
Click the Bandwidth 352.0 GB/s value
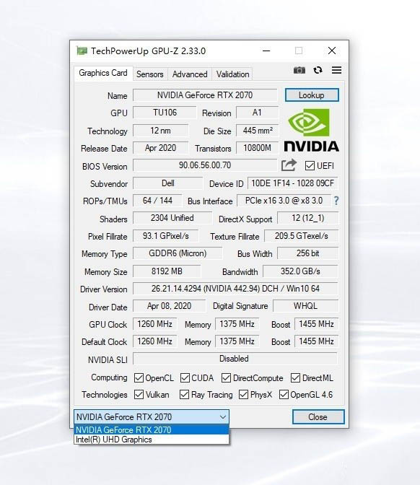(x=300, y=271)
